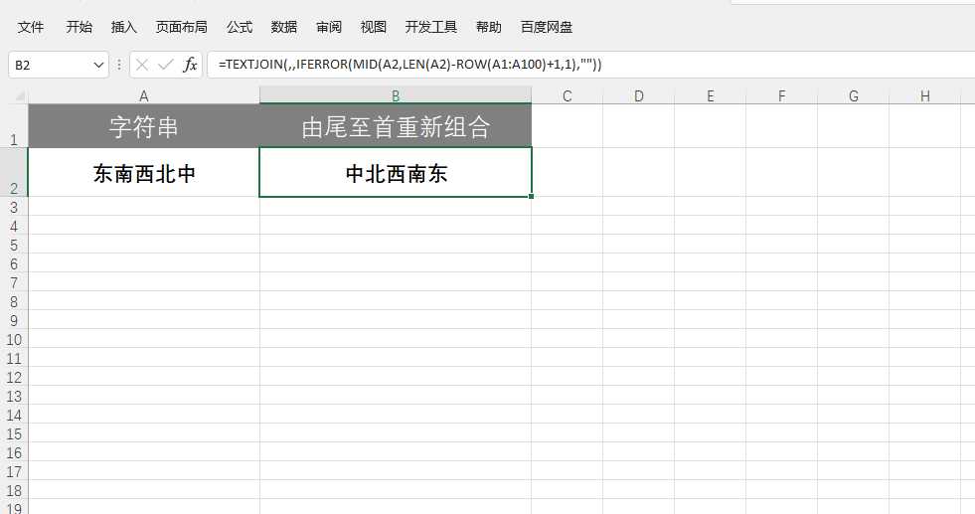This screenshot has height=514, width=975.
Task: Click cell containing 东南西北中
Action: [x=144, y=172]
